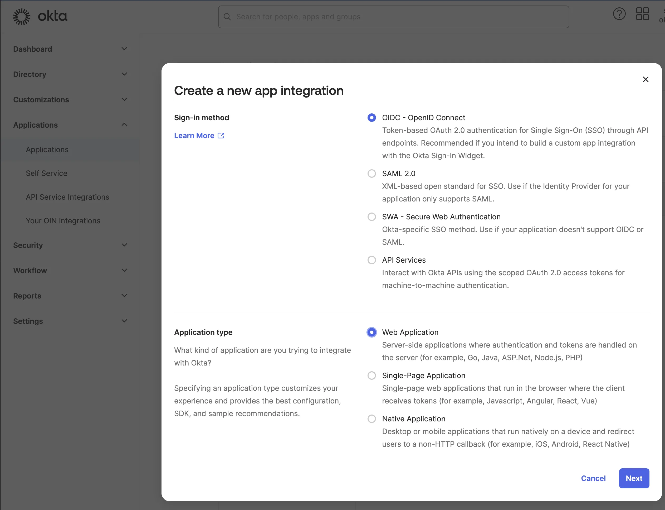This screenshot has width=665, height=510.
Task: Open the apps grid icon top right
Action: pos(643,14)
